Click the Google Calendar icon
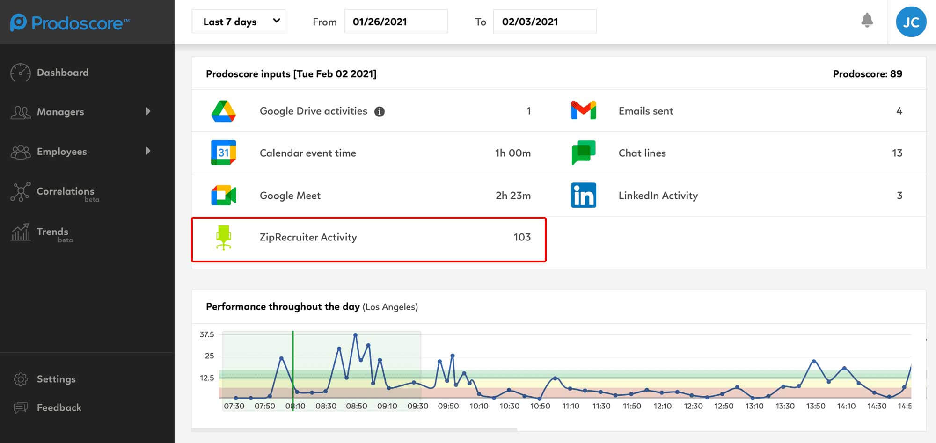Screen dimensions: 936x443 pyautogui.click(x=223, y=153)
